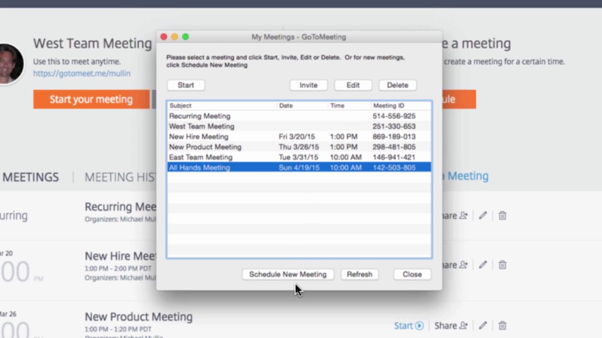Click the Close button at dialog bottom

[412, 274]
